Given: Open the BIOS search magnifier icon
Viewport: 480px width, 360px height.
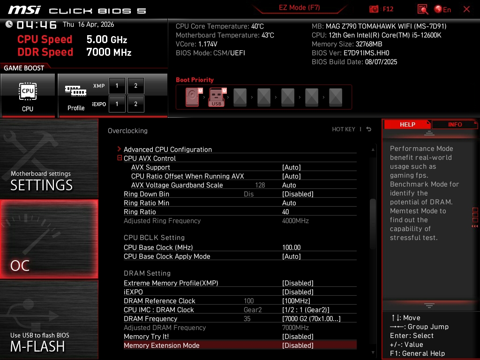Looking at the screenshot, I should (x=422, y=9).
